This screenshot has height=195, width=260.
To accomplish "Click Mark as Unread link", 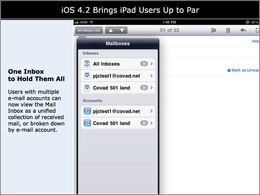I will 243,70.
